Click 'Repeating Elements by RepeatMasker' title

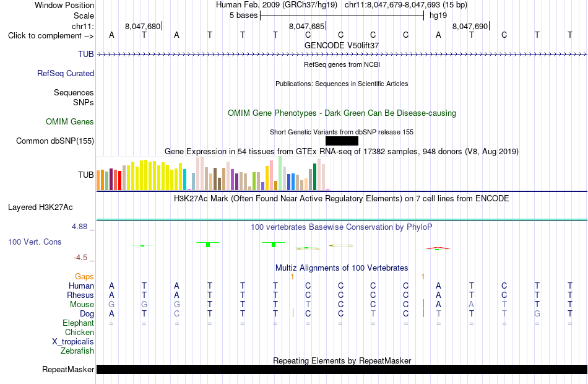pos(342,360)
